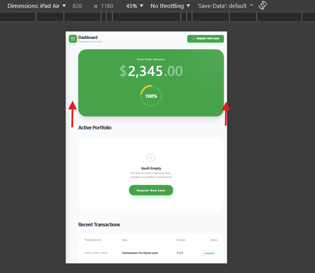Viewport: 315px width, 273px height.
Task: Open the 45% zoom dropdown
Action: (135, 6)
